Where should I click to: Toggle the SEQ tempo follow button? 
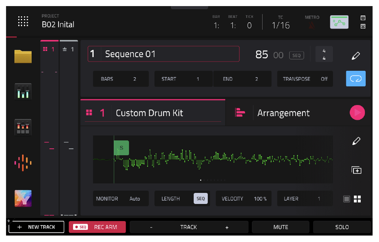tap(296, 55)
